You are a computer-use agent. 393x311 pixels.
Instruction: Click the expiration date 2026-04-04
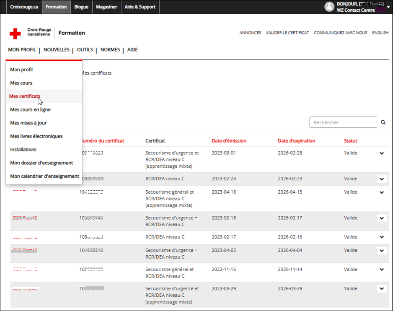(x=290, y=250)
